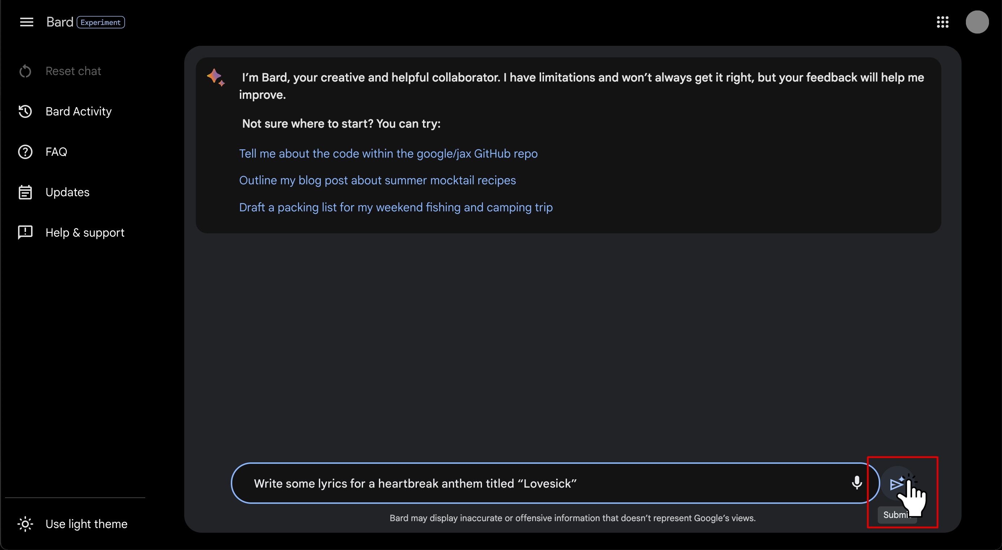Click the Google apps grid icon
1002x550 pixels.
[942, 22]
